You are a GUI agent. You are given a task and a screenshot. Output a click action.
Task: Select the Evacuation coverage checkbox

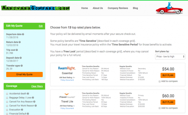(7, 110)
